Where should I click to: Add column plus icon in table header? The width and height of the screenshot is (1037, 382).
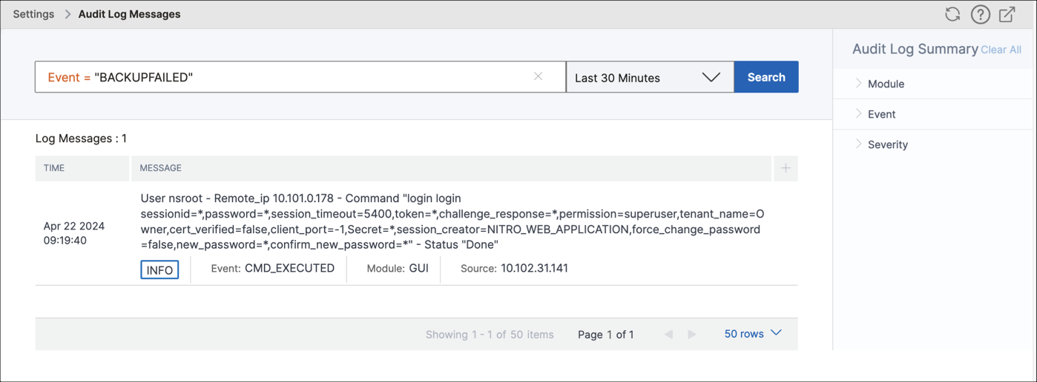(786, 168)
